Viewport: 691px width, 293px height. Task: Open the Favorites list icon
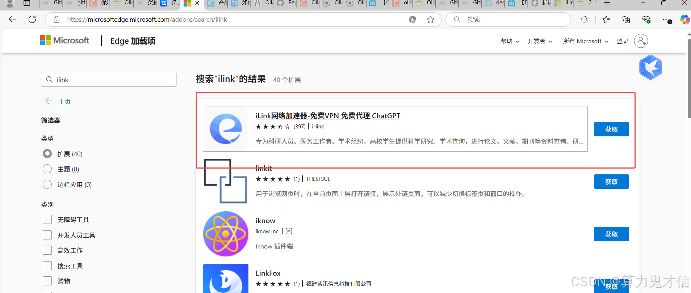point(606,20)
